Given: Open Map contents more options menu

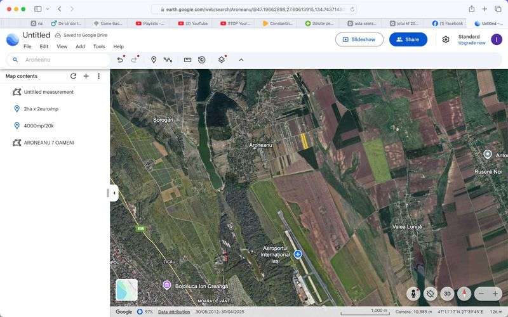Looking at the screenshot, I should [x=98, y=76].
